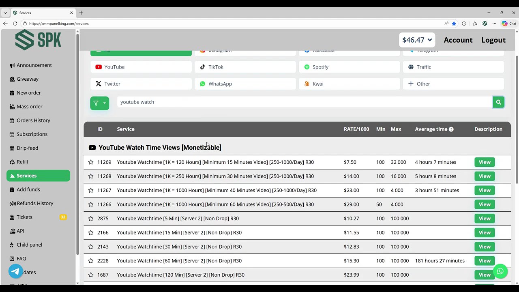
Task: Click the sidebar vertical scrollbar
Action: [77, 144]
